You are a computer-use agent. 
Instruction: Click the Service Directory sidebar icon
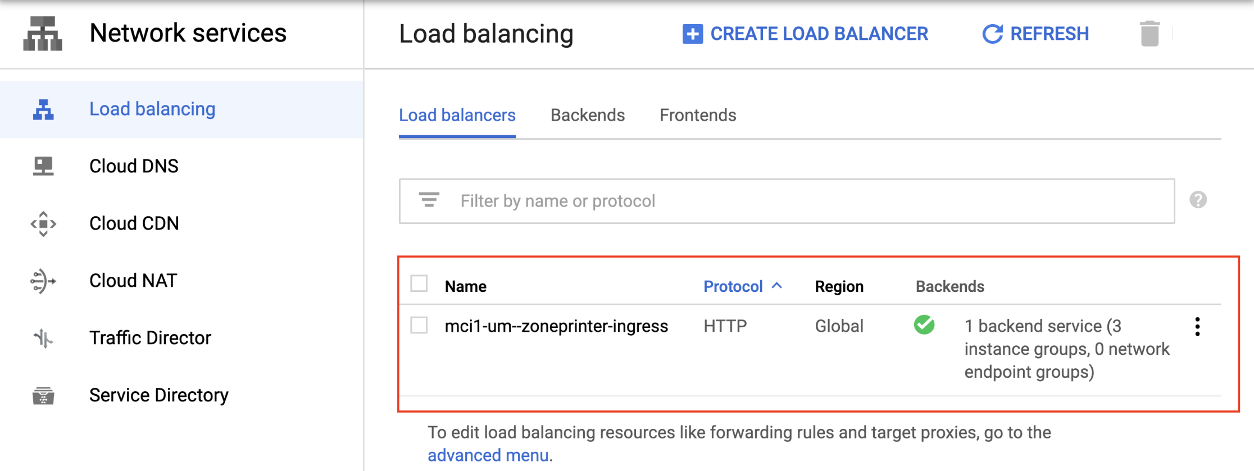[x=43, y=395]
